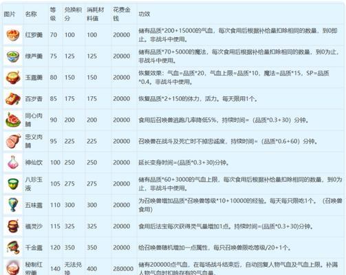Click 消耗材料值 value 350 for 千金露
Image resolution: width=346 pixels, height=275 pixels.
click(91, 247)
